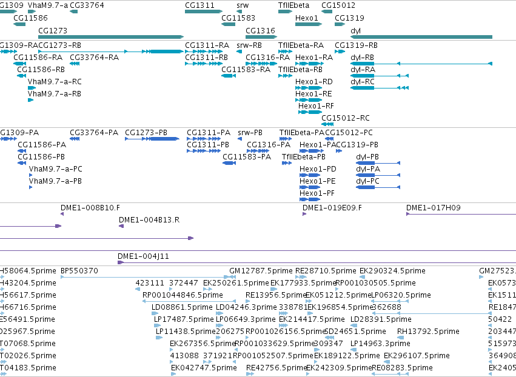
Task: Open protein Hexo1-PF
Action: 317,193
